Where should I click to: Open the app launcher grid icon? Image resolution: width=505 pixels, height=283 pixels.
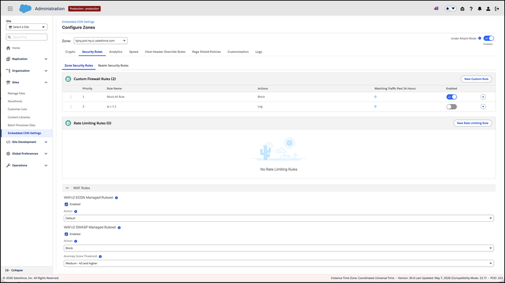10,9
